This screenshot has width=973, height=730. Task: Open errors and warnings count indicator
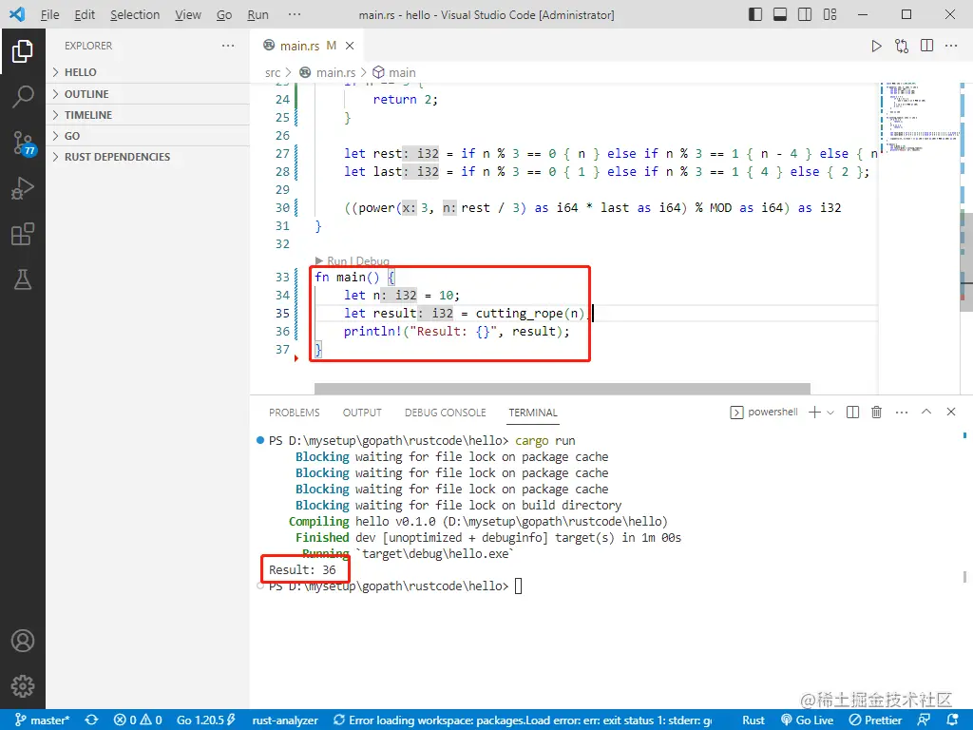point(139,720)
